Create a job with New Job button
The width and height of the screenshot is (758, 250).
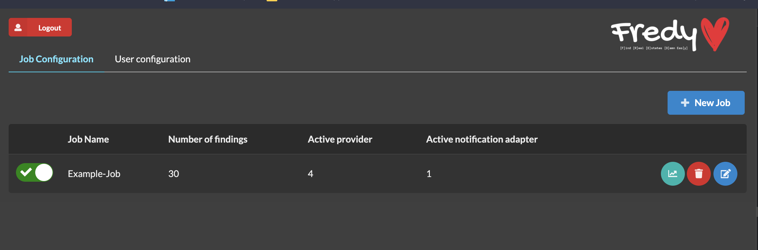pyautogui.click(x=706, y=103)
